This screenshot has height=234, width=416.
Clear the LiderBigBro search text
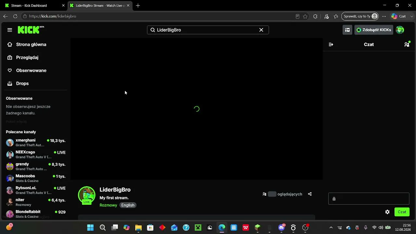(x=261, y=30)
